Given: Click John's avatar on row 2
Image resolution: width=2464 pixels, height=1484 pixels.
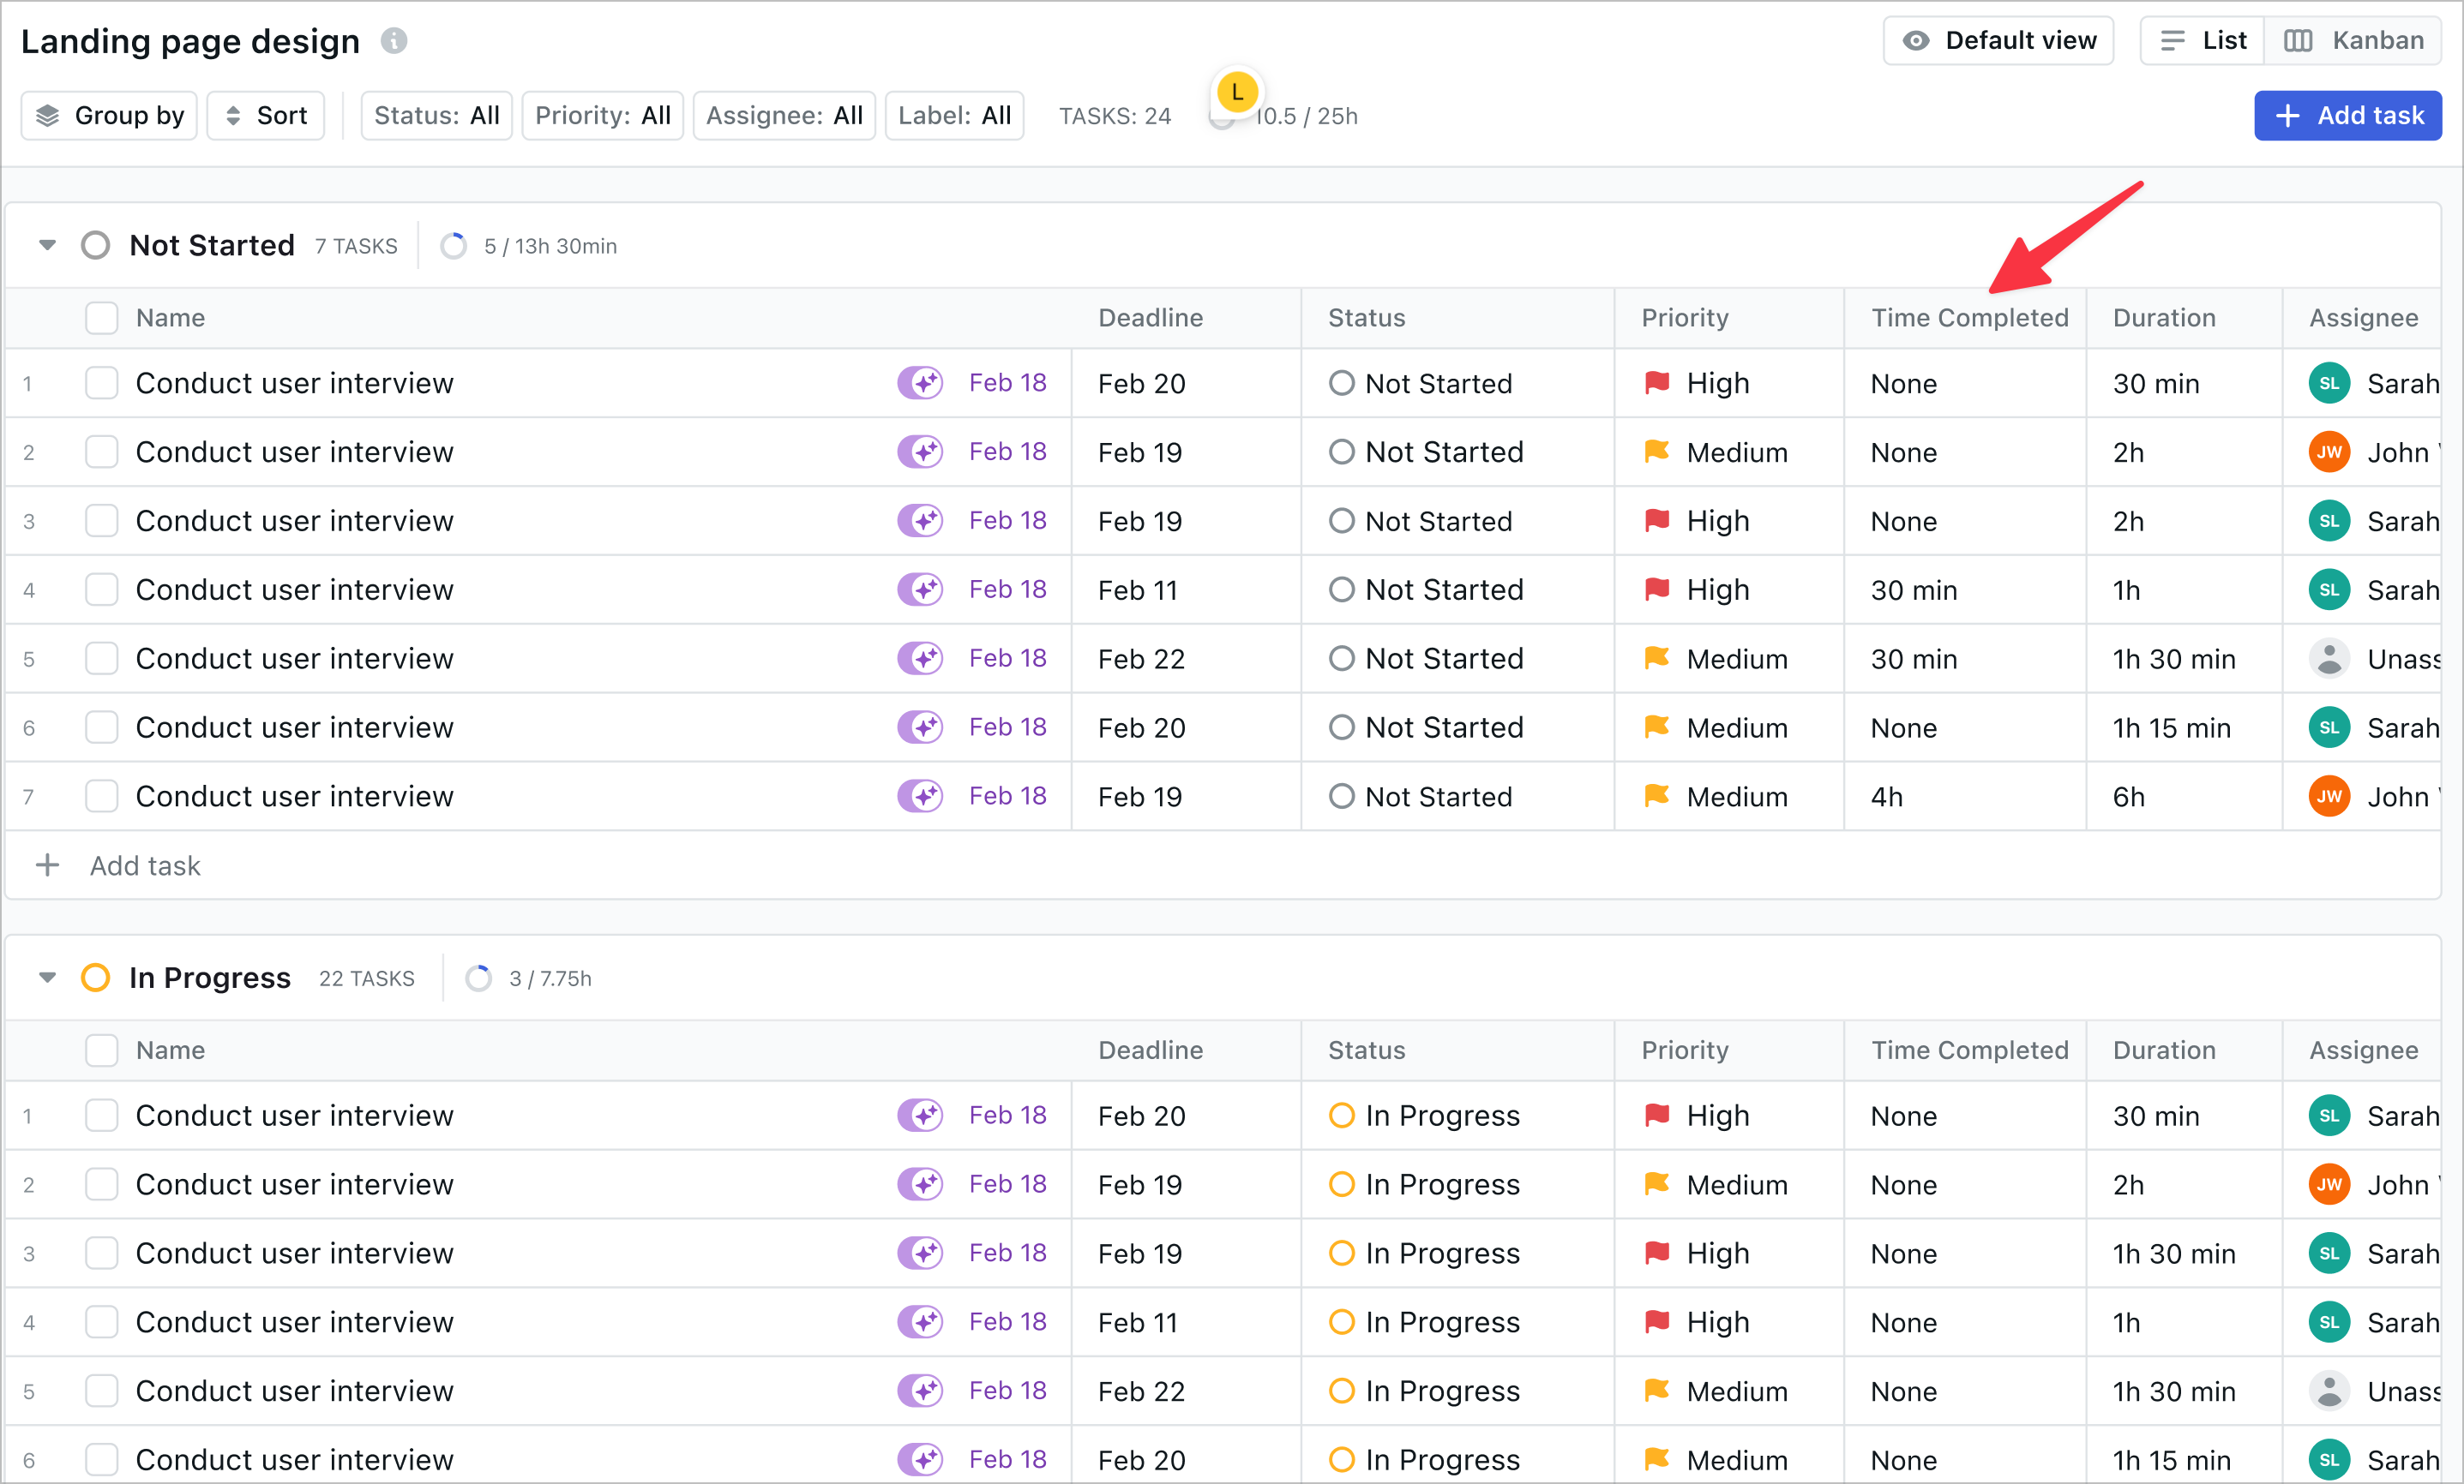Looking at the screenshot, I should tap(2330, 452).
